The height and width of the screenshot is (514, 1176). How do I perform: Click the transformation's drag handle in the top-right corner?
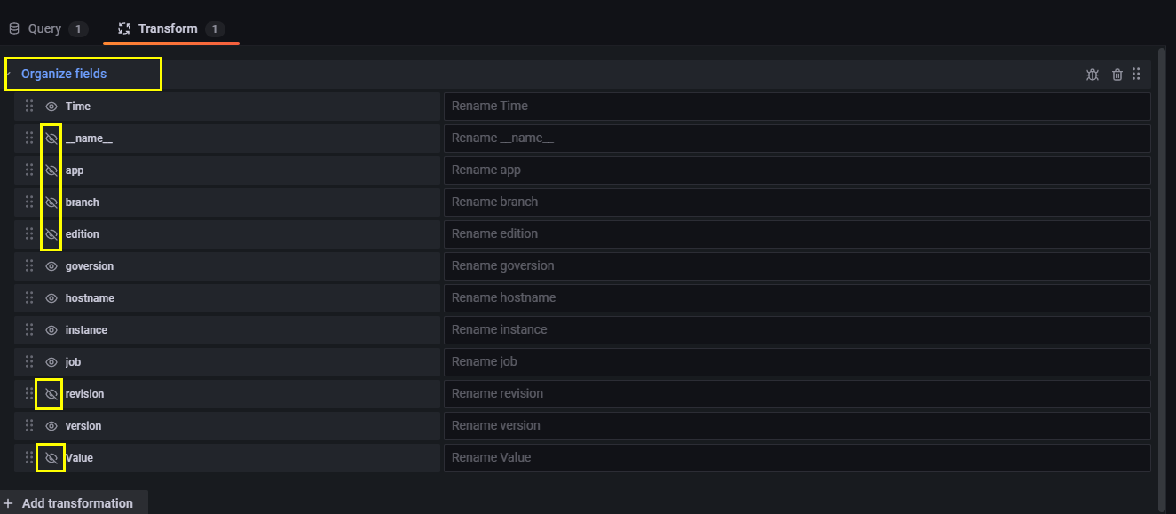(x=1137, y=75)
